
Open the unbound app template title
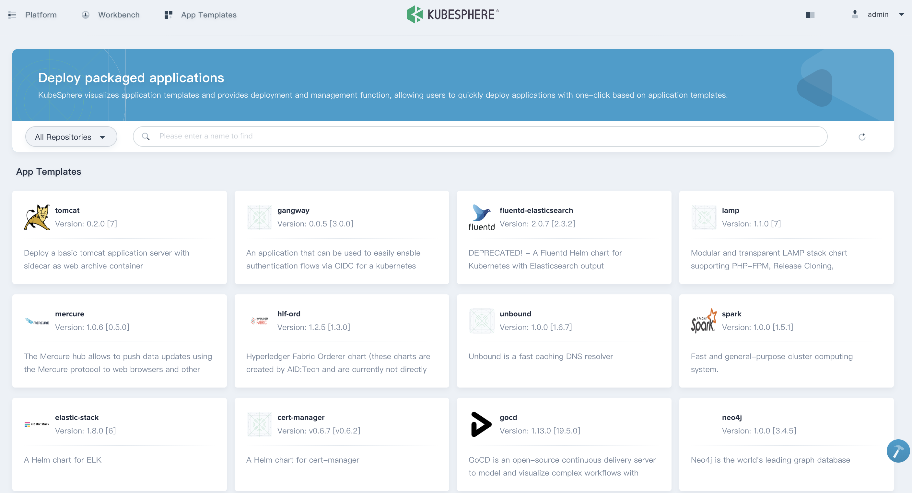[x=516, y=314]
